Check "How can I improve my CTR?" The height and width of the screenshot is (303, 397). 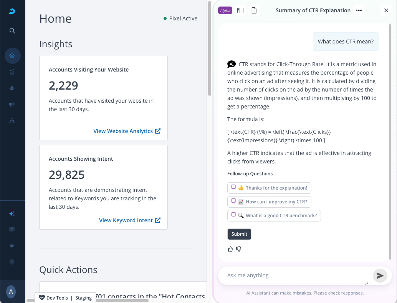click(x=233, y=201)
